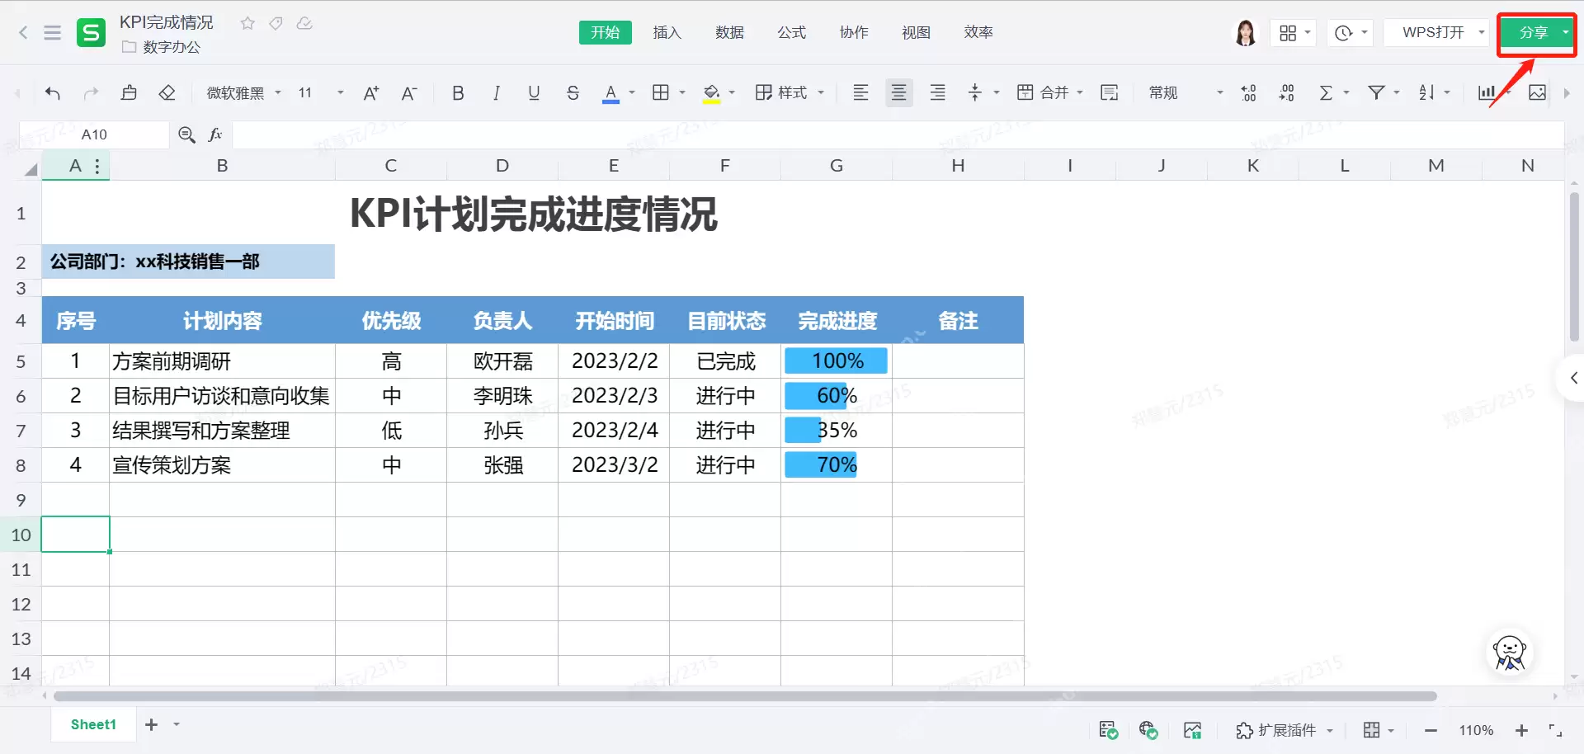The width and height of the screenshot is (1584, 754).
Task: Click the filter funnel icon
Action: pyautogui.click(x=1376, y=92)
